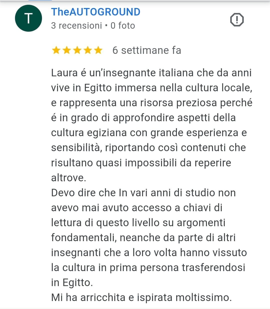Tap the 0 foto count
Viewport: 270px width, 309px height.
[123, 26]
